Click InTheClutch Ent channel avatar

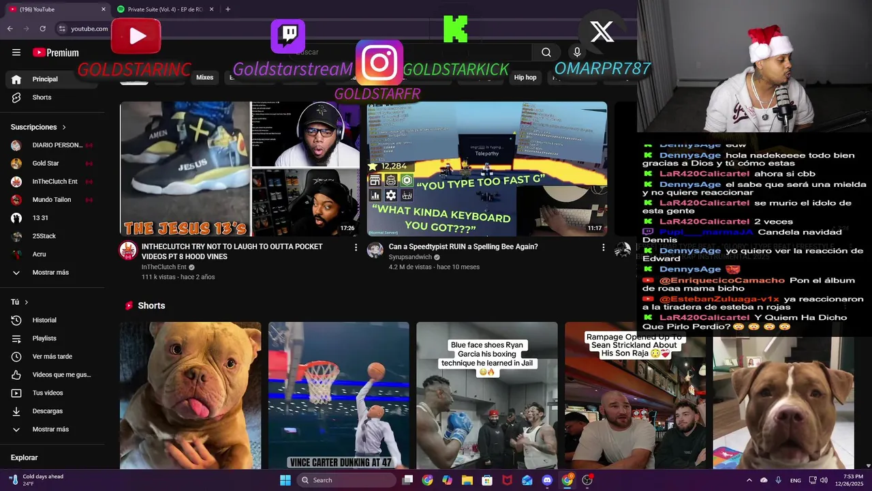(128, 250)
